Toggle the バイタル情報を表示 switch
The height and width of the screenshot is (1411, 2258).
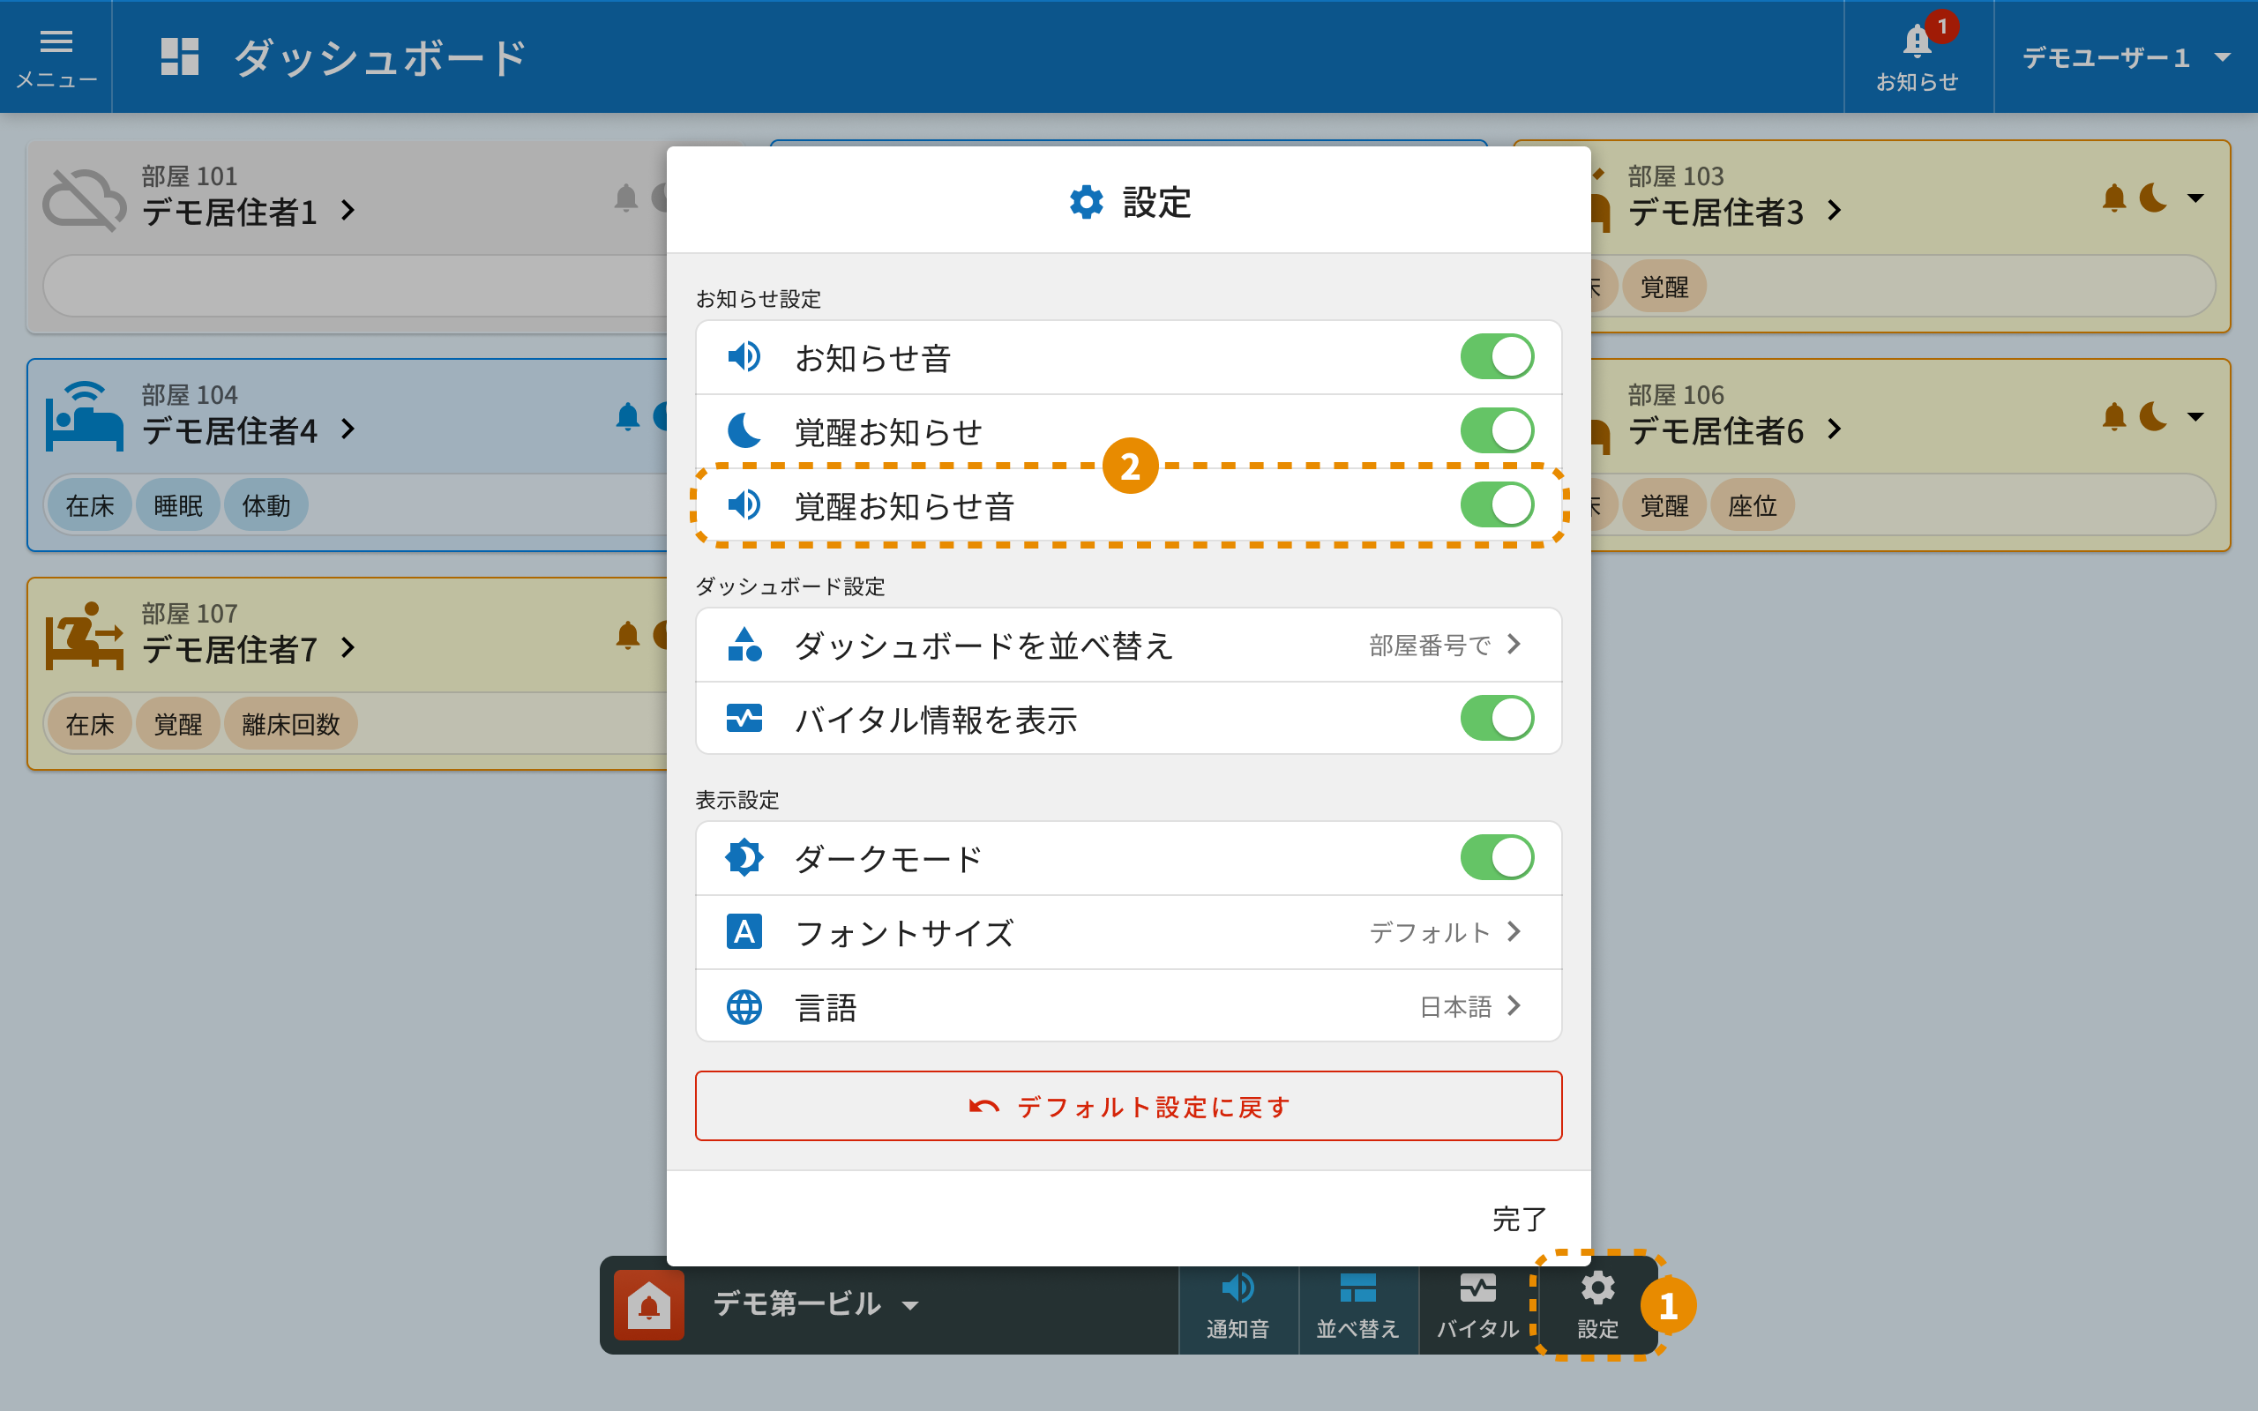tap(1497, 719)
